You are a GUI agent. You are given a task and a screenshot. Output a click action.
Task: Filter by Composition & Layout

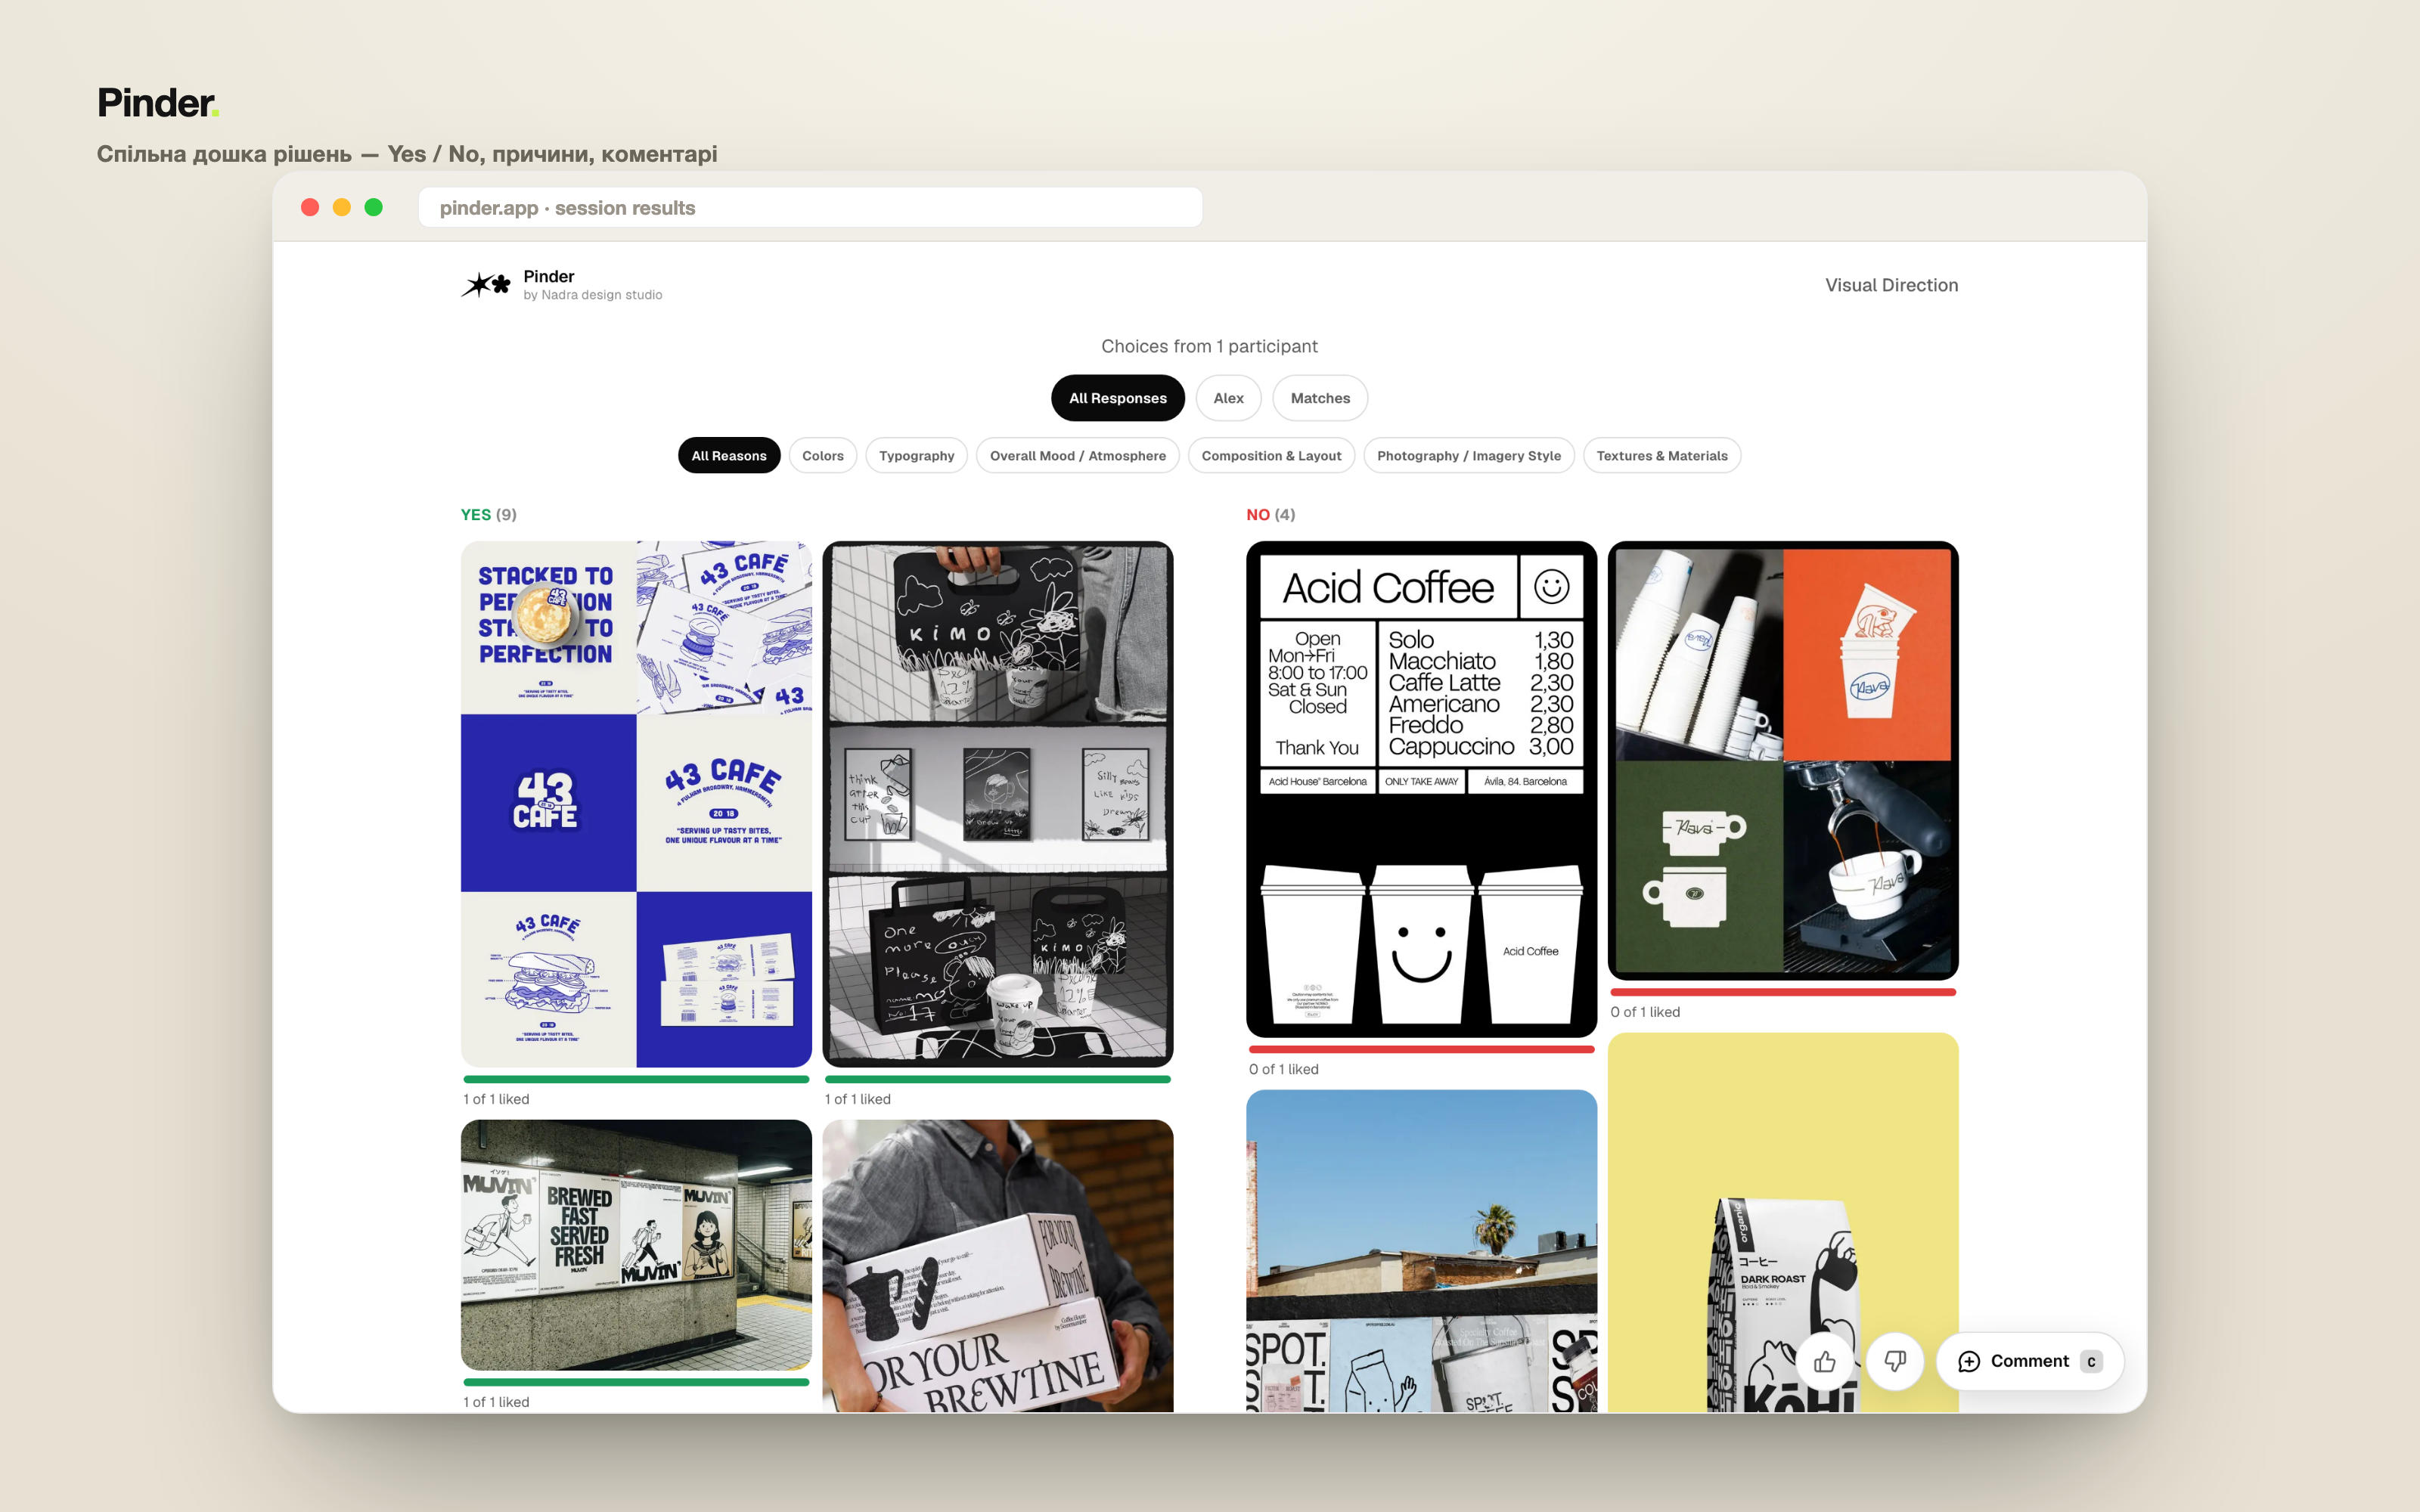click(1271, 456)
